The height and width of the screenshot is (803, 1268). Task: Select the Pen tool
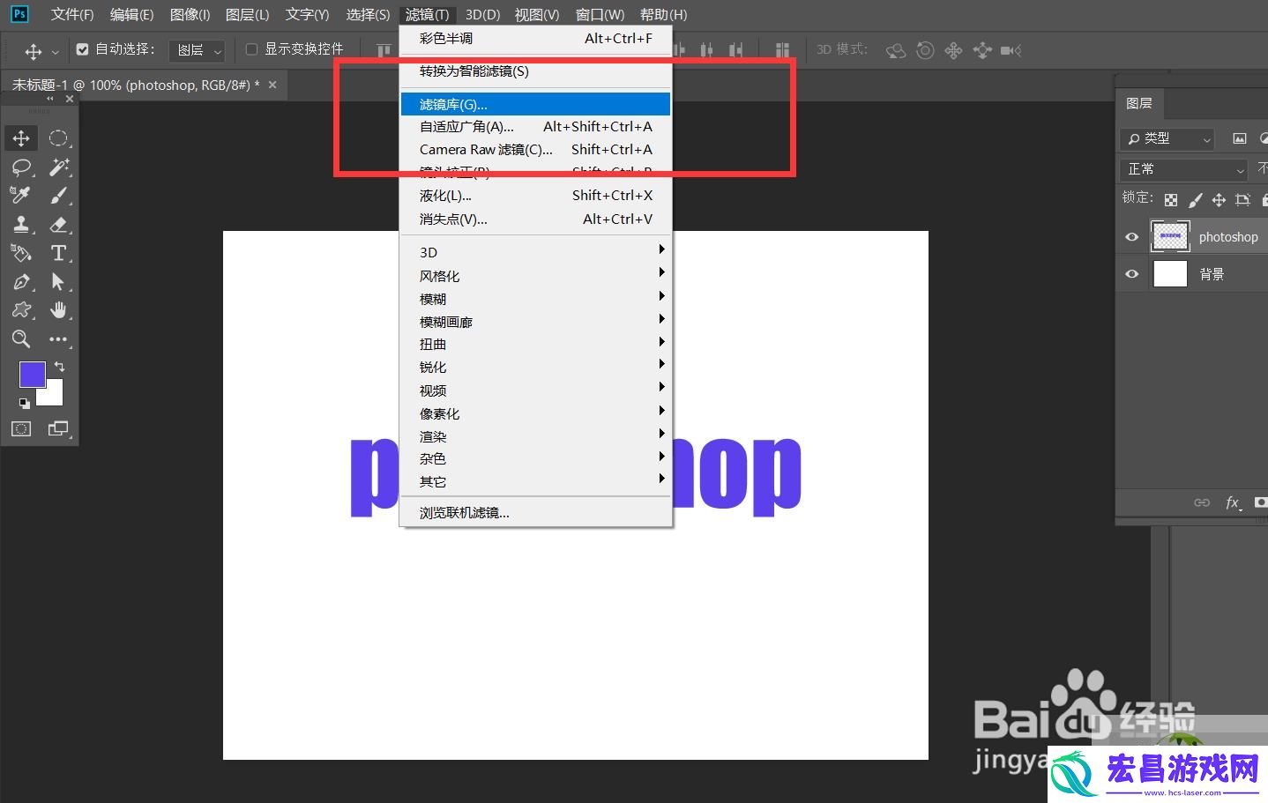pos(21,282)
